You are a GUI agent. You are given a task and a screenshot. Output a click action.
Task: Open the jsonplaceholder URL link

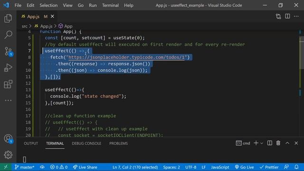[x=126, y=57]
